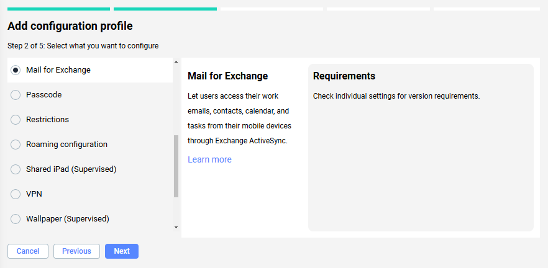Image resolution: width=548 pixels, height=268 pixels.
Task: Click the second wizard progress step bar
Action: point(165,9)
